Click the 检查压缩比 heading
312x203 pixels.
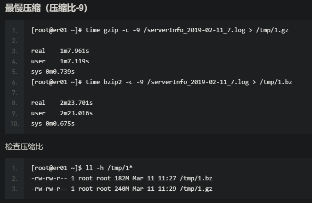click(24, 146)
